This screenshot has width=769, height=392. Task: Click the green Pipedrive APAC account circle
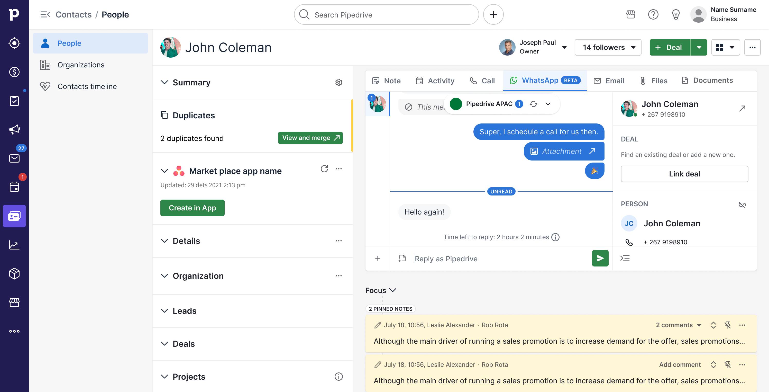(455, 104)
